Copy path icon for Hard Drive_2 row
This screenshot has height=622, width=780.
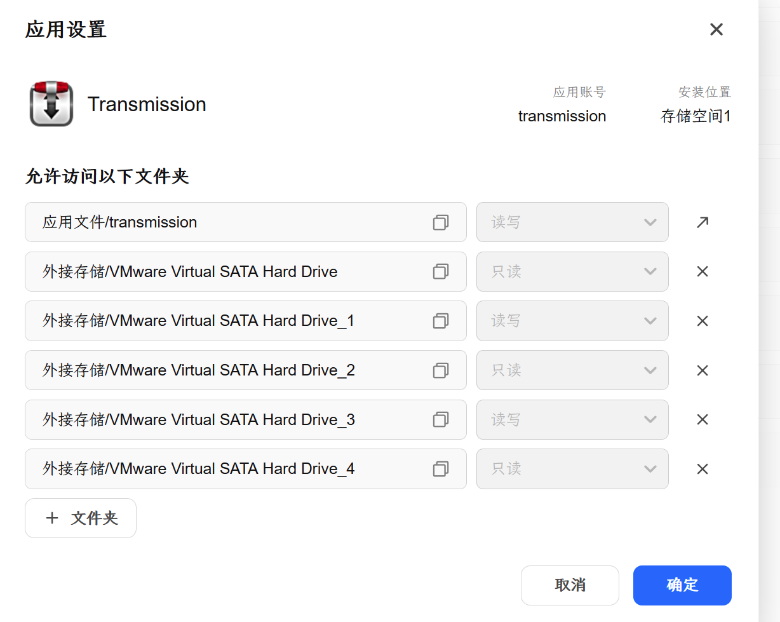click(x=441, y=370)
